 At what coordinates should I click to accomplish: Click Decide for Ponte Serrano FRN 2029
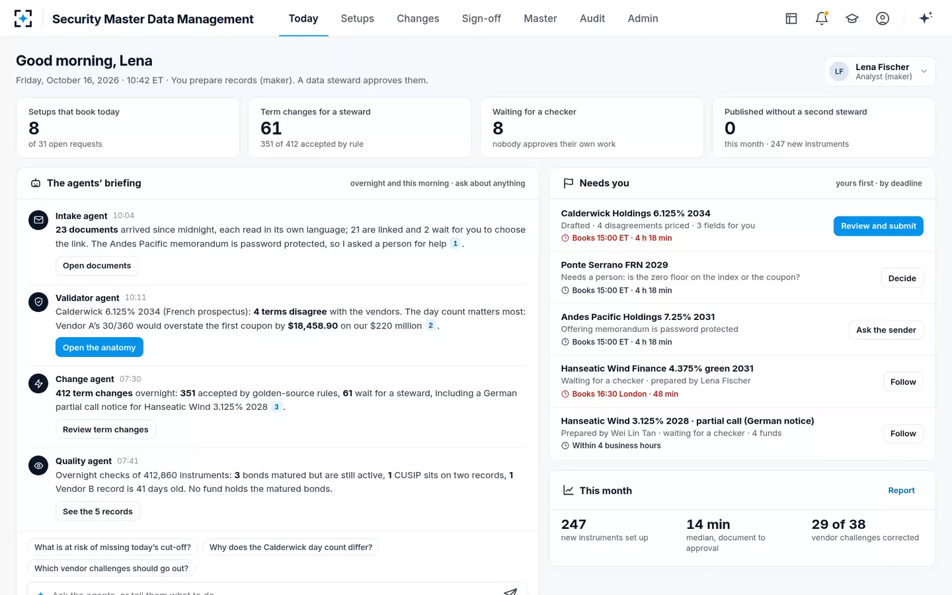coord(902,278)
